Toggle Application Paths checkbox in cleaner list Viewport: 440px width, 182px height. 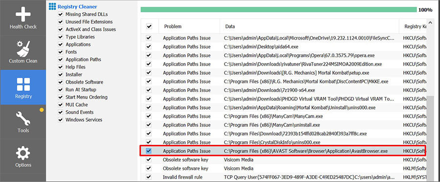coord(60,60)
